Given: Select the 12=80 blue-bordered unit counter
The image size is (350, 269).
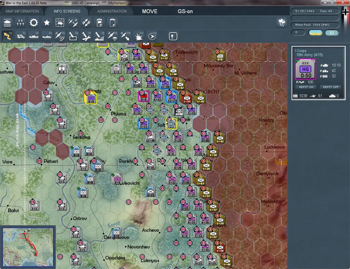Looking at the screenshot, I should pos(165,83).
